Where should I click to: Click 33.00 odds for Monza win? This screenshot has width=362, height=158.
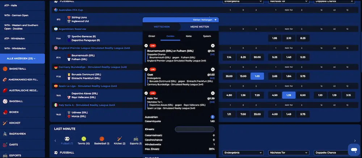[257, 114]
